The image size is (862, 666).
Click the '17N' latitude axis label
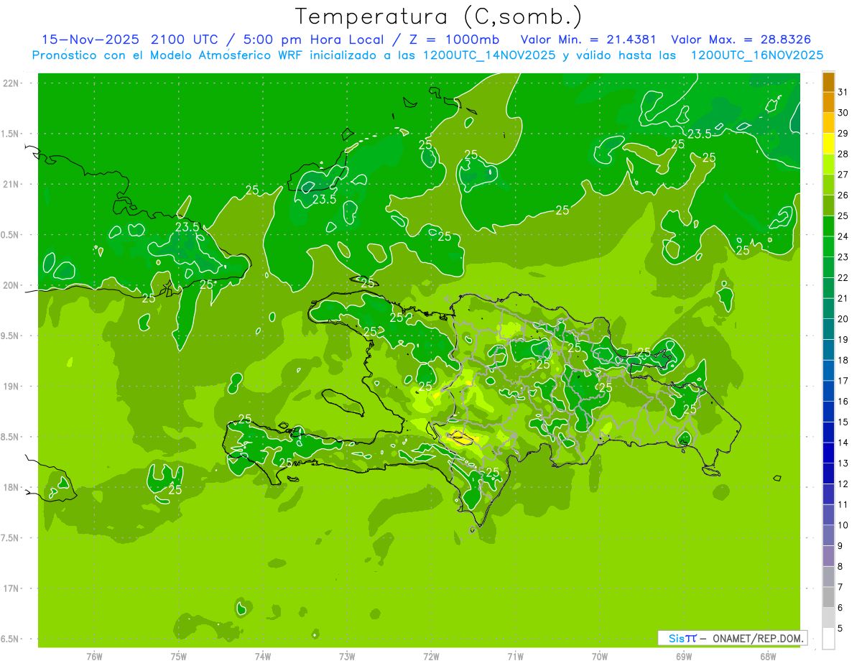[12, 588]
